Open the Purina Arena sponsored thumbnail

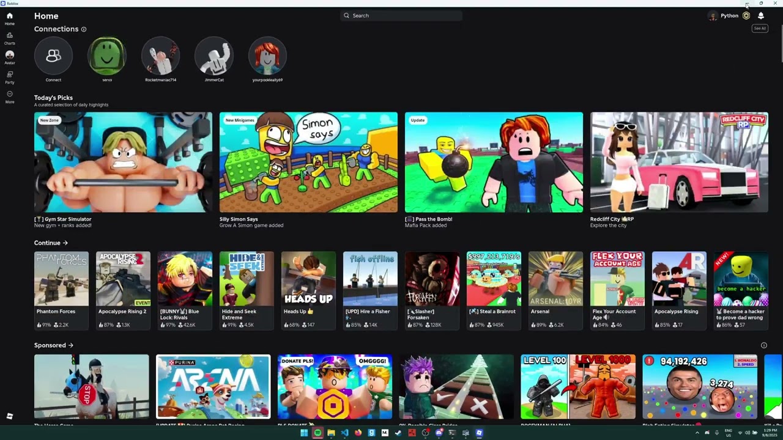point(213,387)
